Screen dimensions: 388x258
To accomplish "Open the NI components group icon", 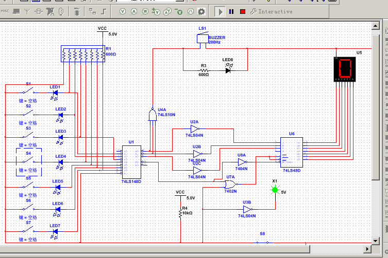I will point(50,11).
